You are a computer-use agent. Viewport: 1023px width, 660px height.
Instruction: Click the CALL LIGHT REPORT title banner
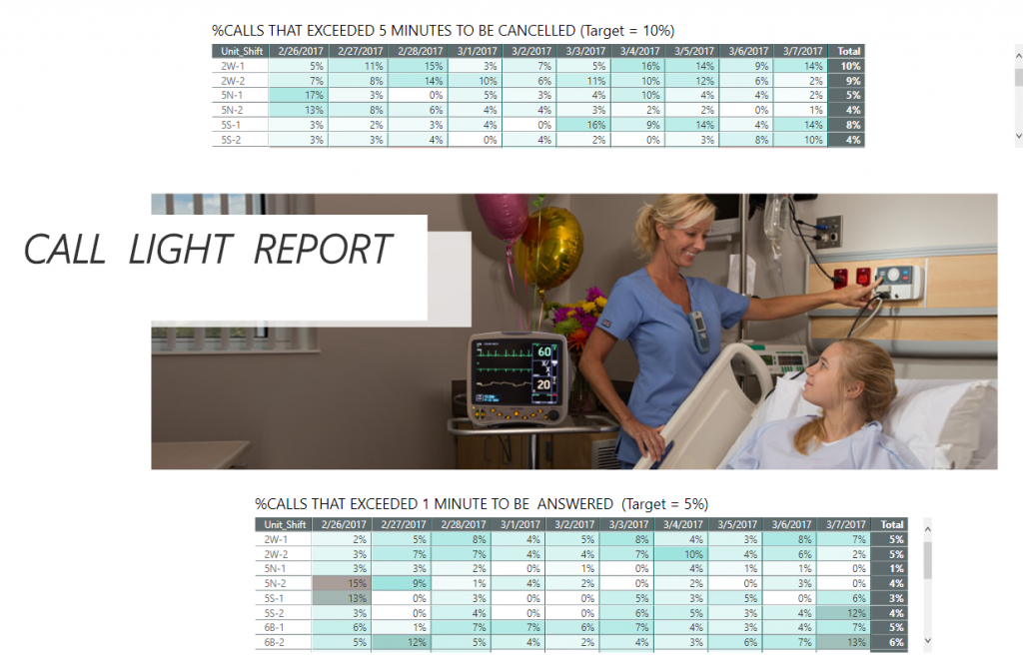pyautogui.click(x=210, y=250)
